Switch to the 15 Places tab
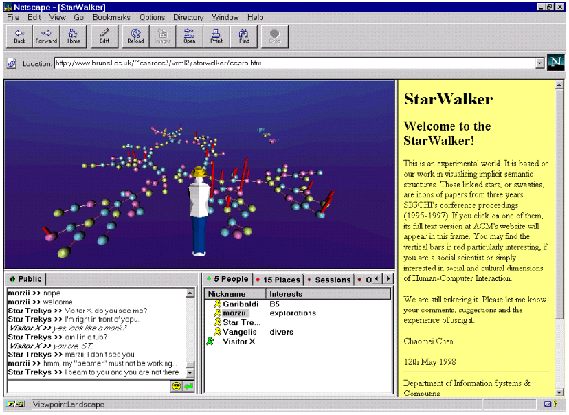The image size is (569, 415). coord(278,280)
